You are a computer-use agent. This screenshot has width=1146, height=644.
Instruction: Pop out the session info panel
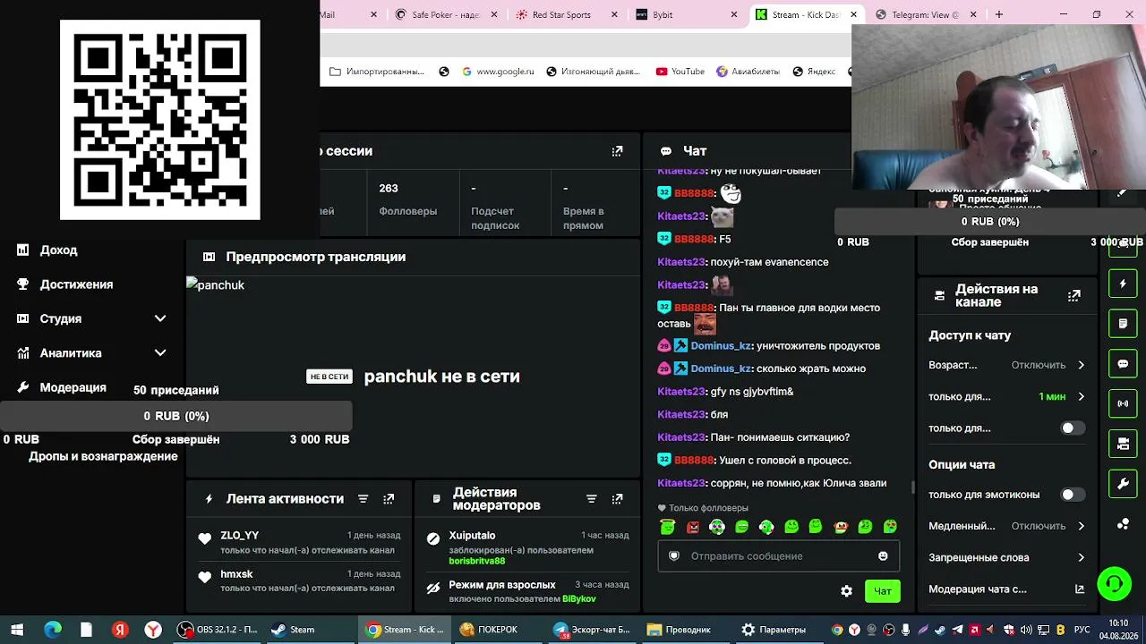click(617, 151)
